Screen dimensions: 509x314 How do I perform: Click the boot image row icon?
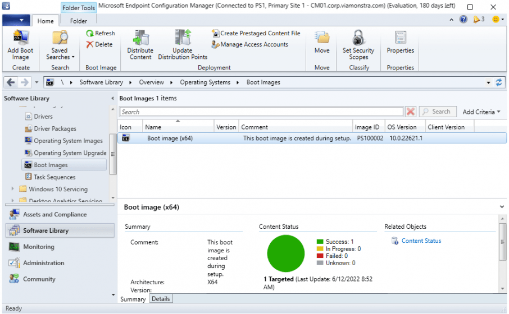coord(126,138)
